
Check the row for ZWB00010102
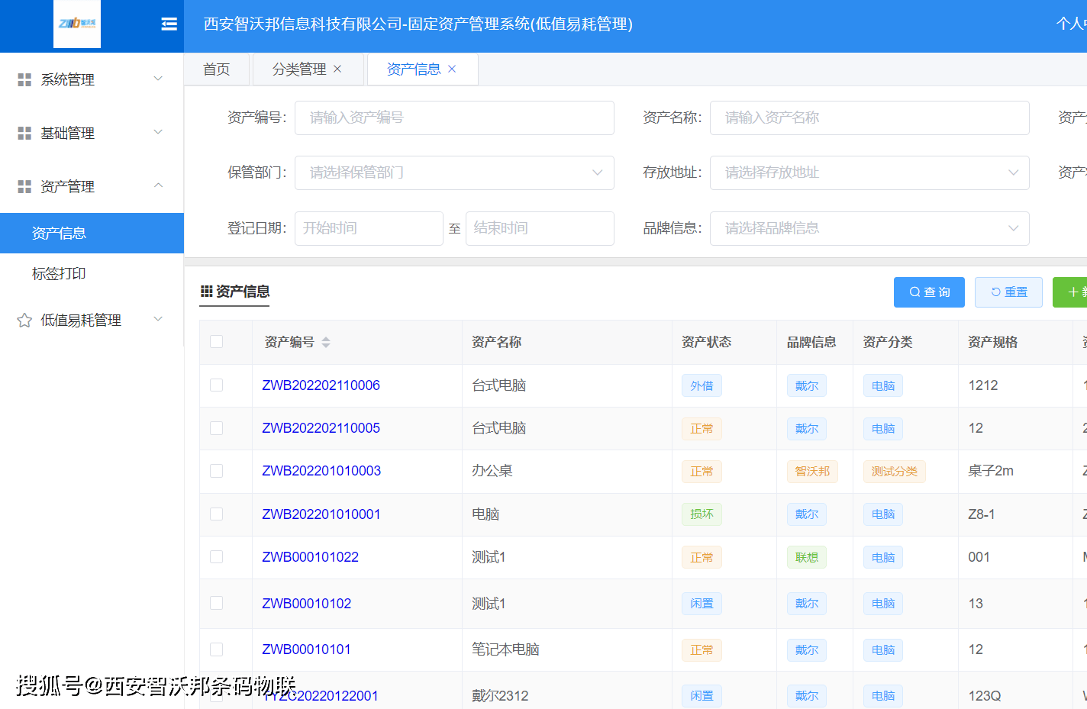click(217, 603)
